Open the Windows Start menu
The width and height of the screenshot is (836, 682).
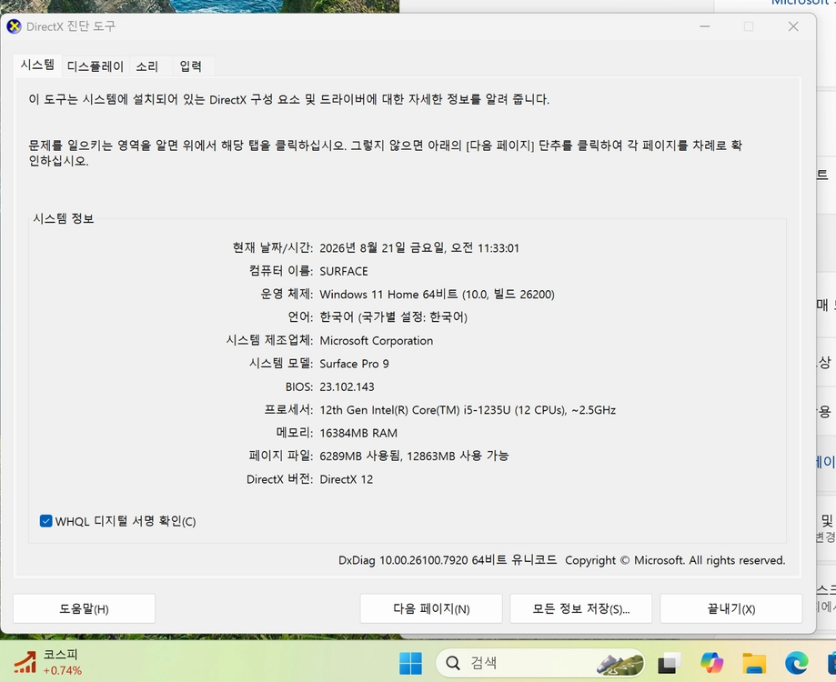[x=410, y=663]
